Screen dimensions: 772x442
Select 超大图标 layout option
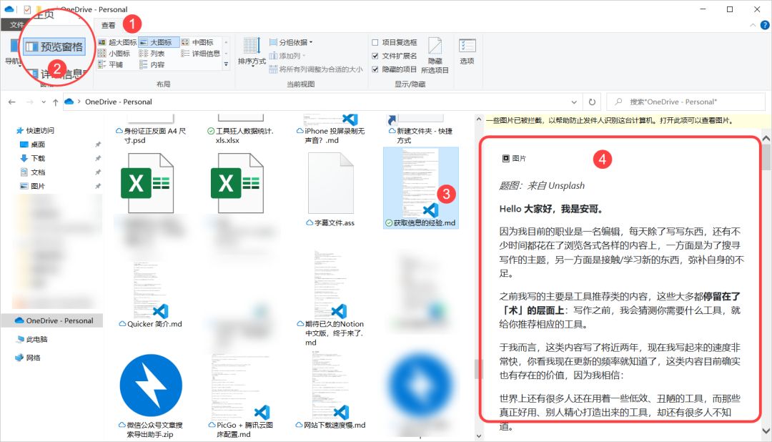click(117, 42)
